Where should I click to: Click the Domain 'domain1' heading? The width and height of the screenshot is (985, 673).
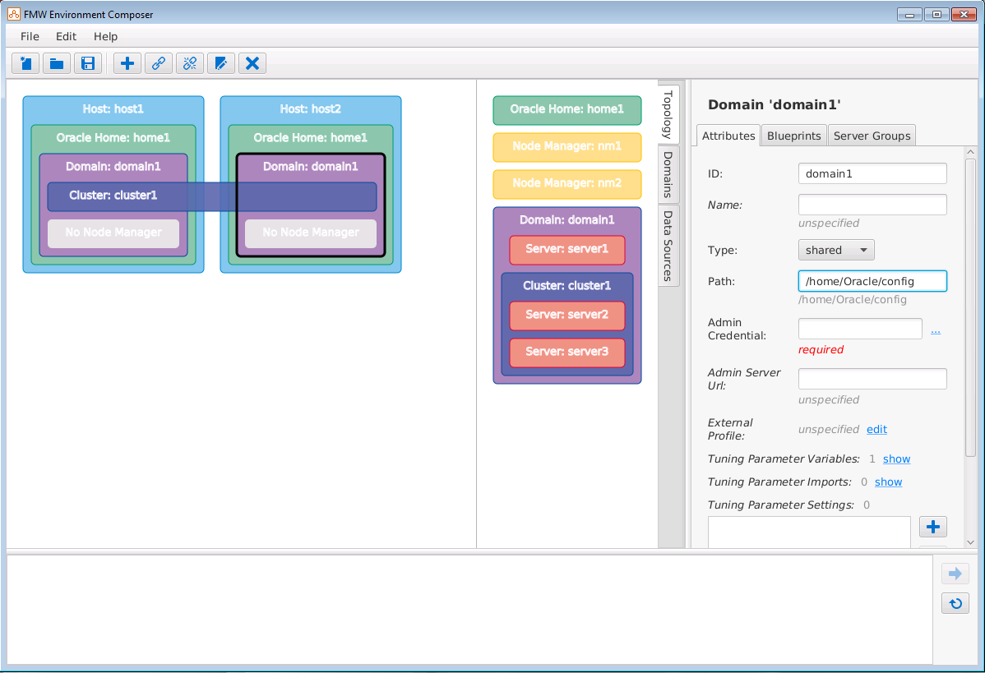774,105
